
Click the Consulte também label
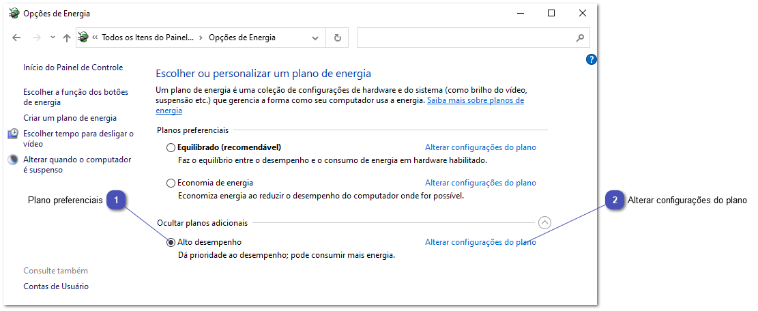point(55,271)
